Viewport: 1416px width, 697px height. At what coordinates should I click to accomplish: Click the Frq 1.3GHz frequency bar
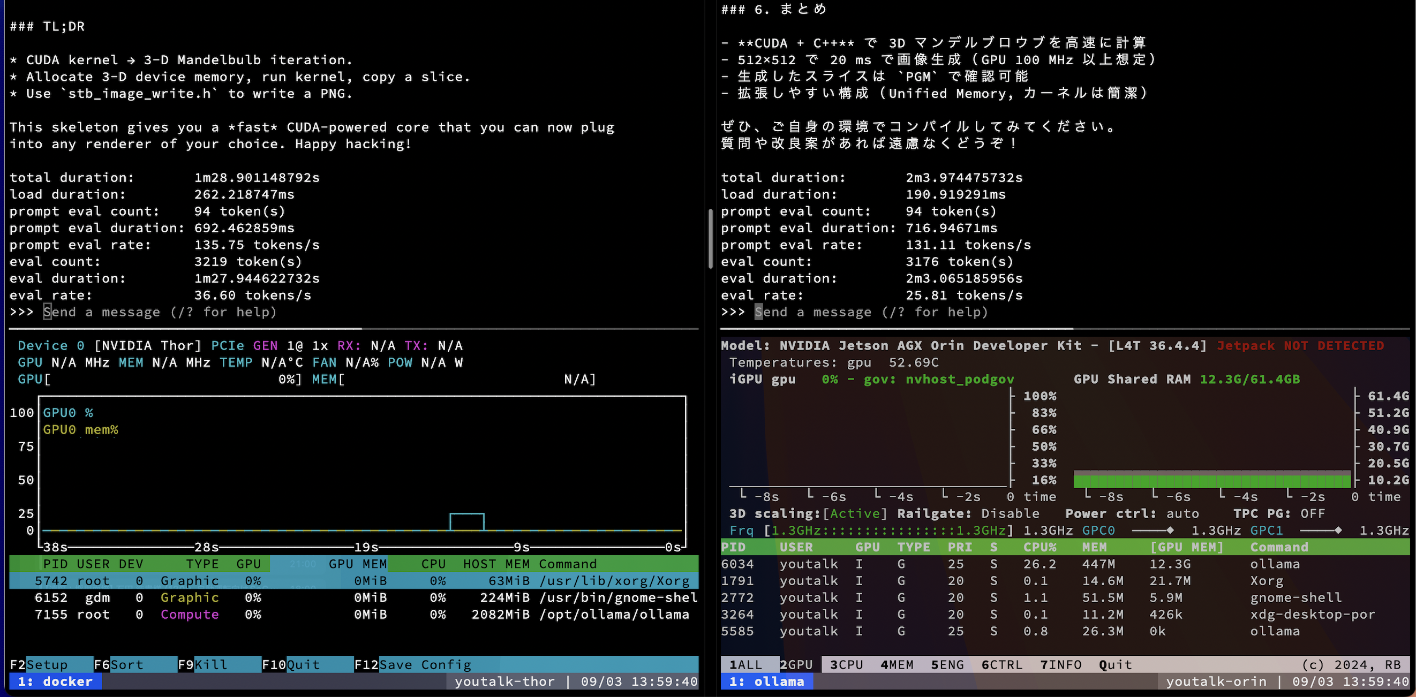[888, 530]
